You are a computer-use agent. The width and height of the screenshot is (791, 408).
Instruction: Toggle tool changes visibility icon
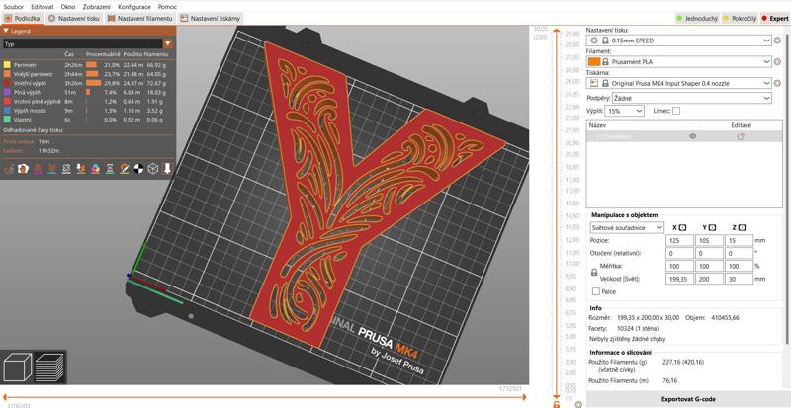[81, 169]
